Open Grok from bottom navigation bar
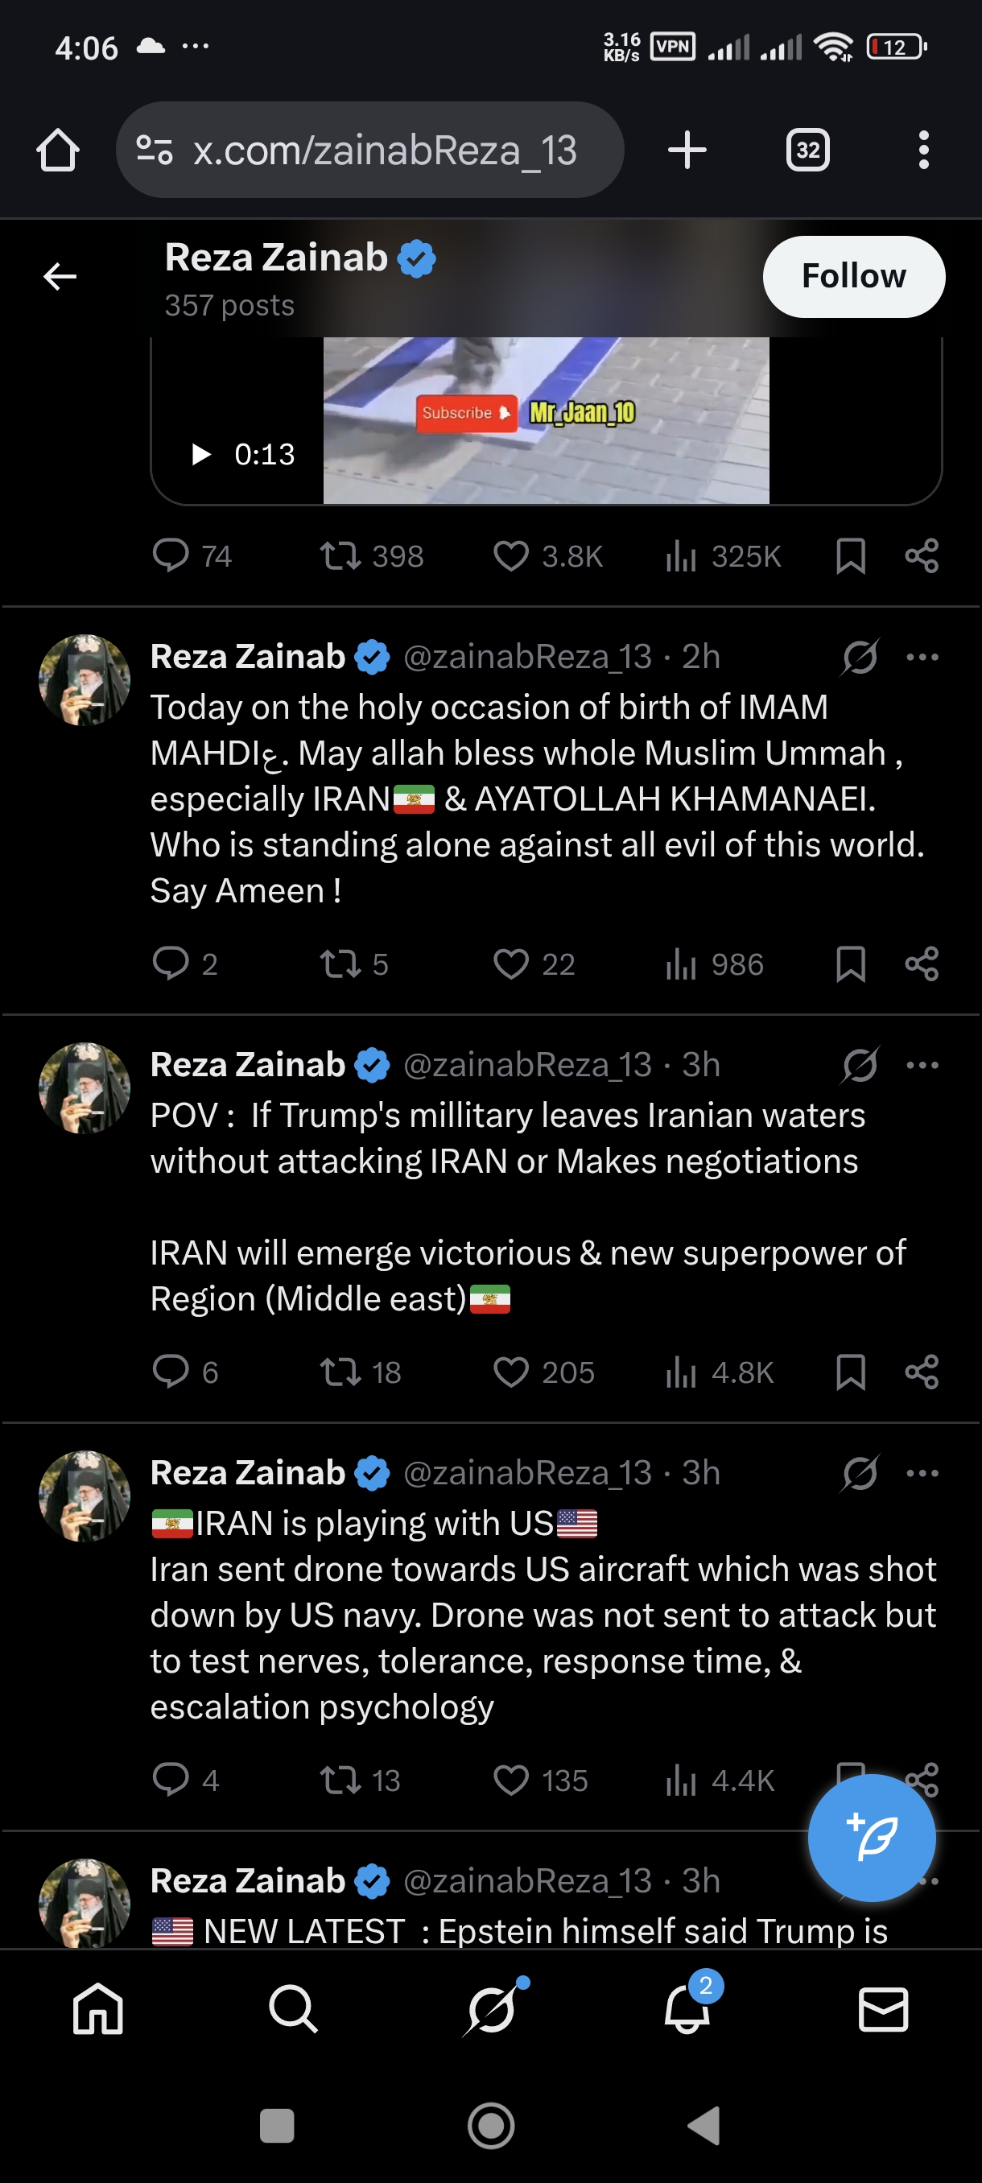Screen dimensions: 982x2183 point(492,2009)
